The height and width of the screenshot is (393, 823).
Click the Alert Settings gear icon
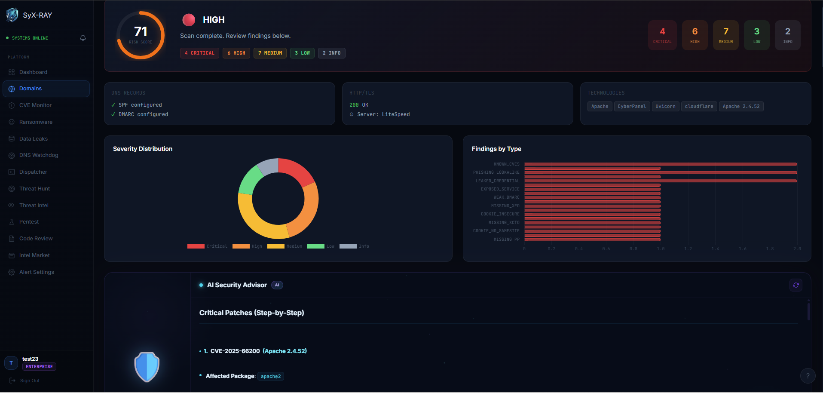coord(12,272)
